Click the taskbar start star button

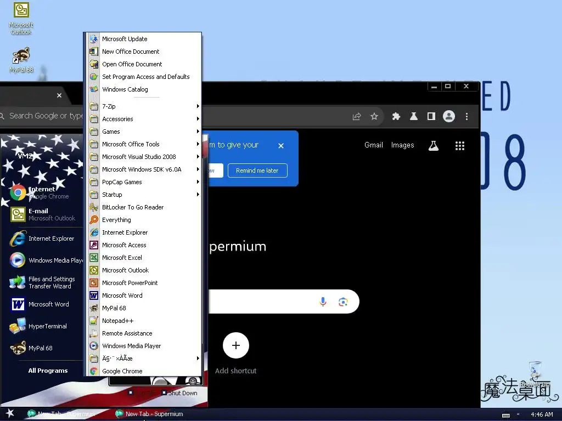pos(10,413)
